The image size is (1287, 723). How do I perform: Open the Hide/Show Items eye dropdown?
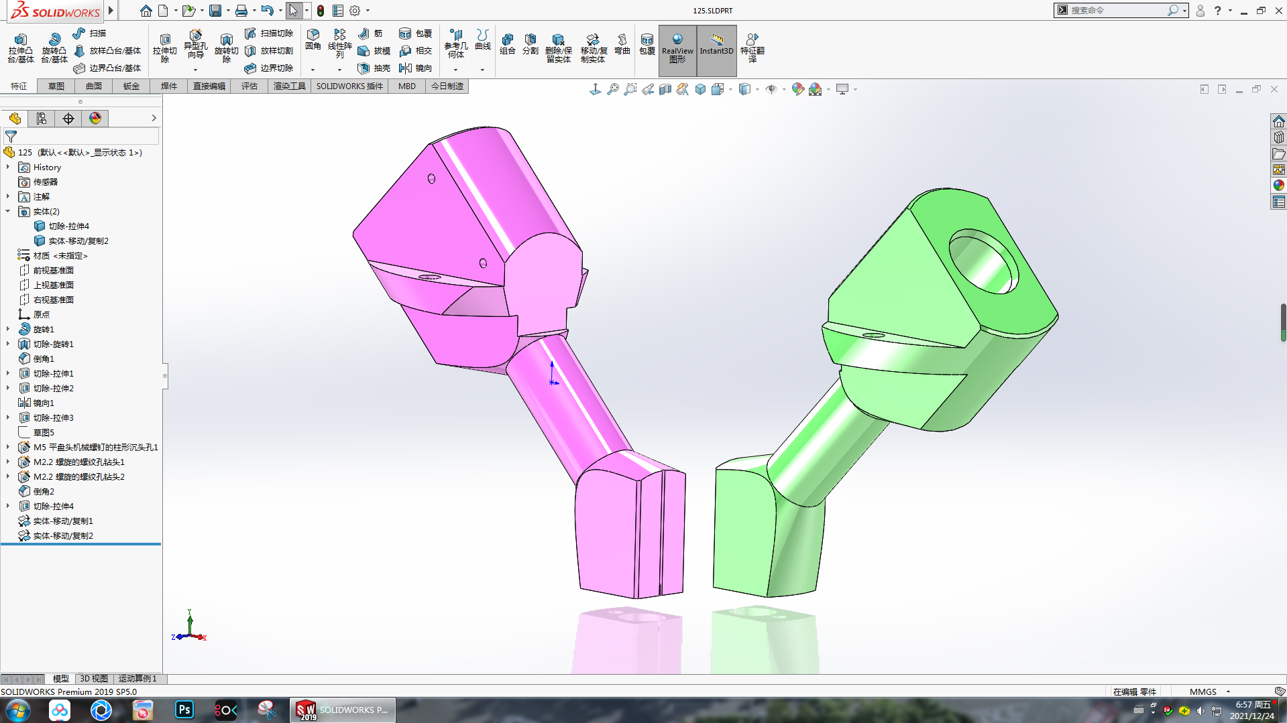tap(784, 89)
